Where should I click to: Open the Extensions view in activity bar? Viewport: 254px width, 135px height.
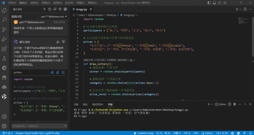coord(4,49)
